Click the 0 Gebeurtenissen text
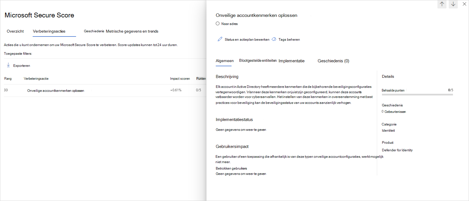This screenshot has height=201, width=469. 394,112
